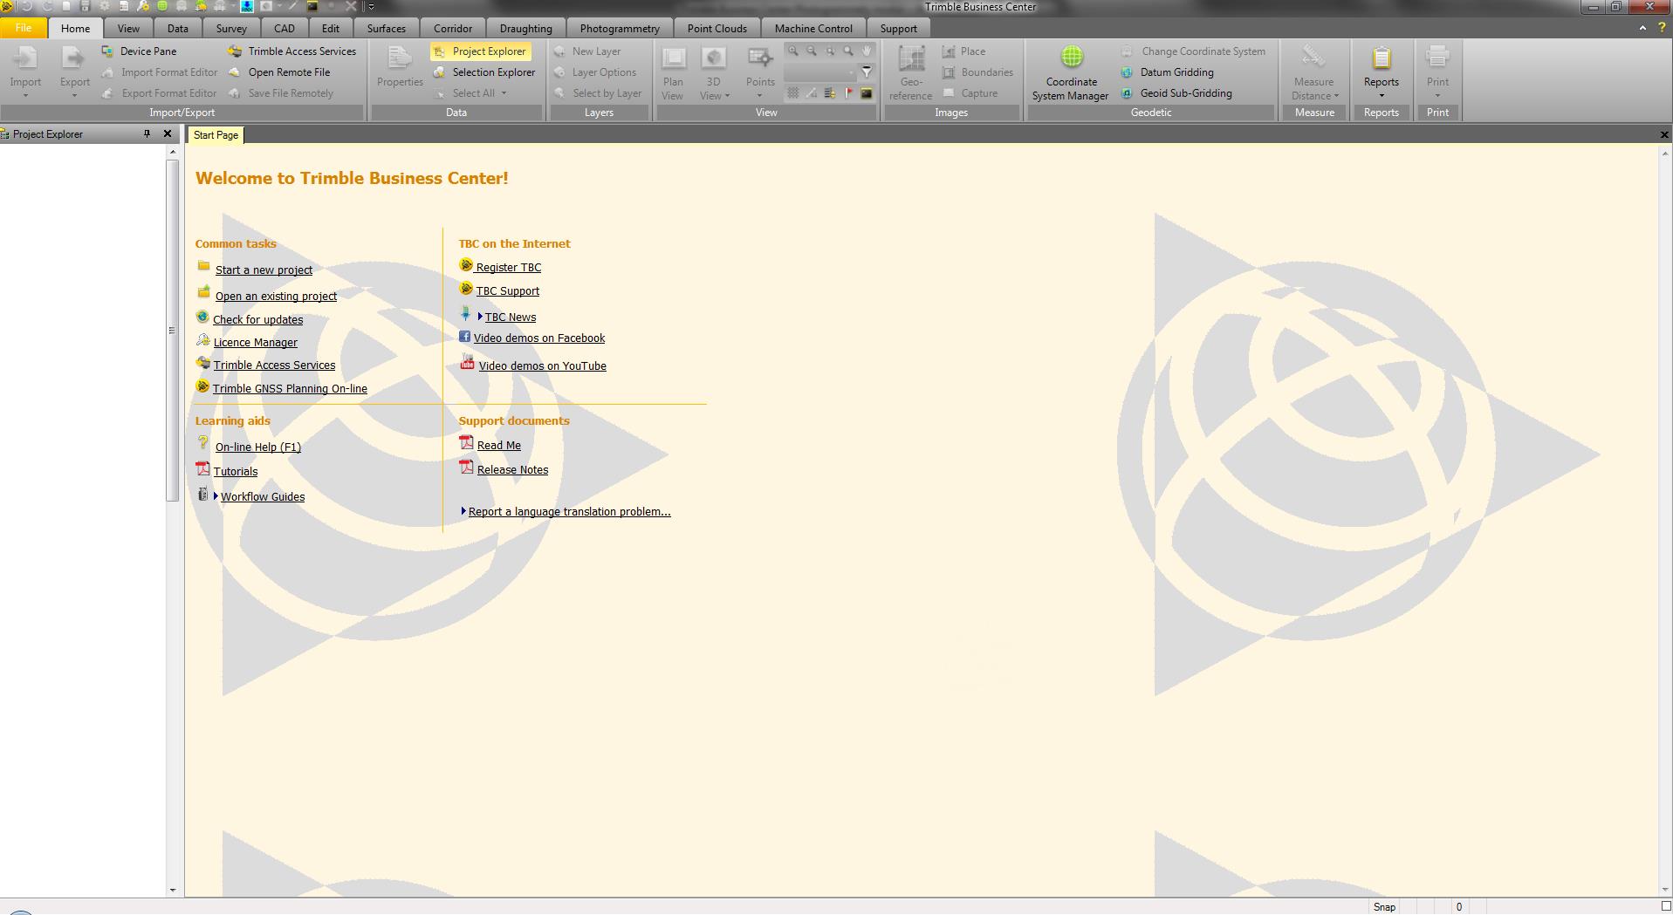Click Project Explorer scrollbar down arrow

click(x=172, y=891)
